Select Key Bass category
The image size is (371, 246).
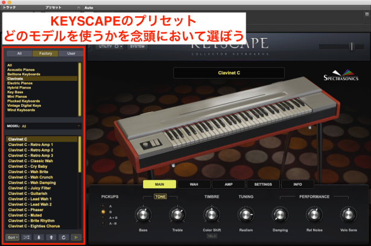pos(42,92)
